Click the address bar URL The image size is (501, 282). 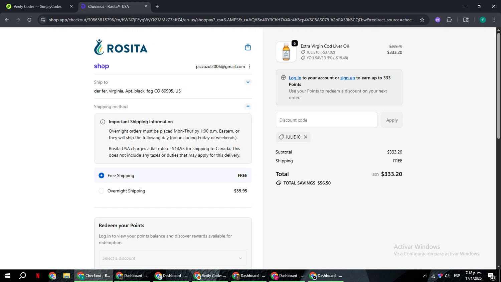click(x=231, y=20)
